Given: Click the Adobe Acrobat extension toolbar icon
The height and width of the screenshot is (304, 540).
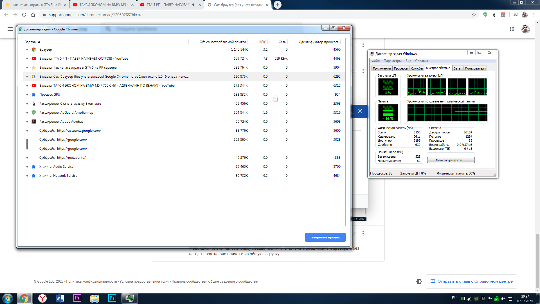Looking at the screenshot, I should pos(503,15).
